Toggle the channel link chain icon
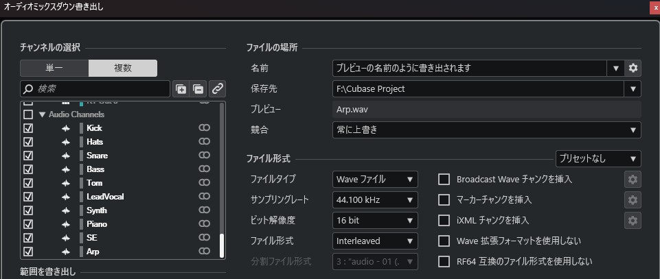The image size is (660, 279). click(x=217, y=88)
